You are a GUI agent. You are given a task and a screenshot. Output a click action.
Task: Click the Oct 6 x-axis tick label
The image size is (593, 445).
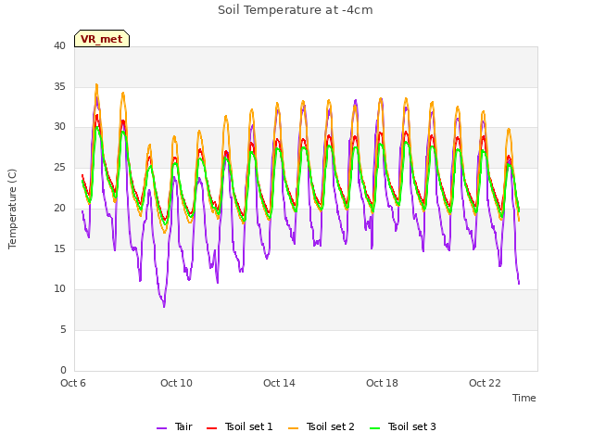(73, 383)
